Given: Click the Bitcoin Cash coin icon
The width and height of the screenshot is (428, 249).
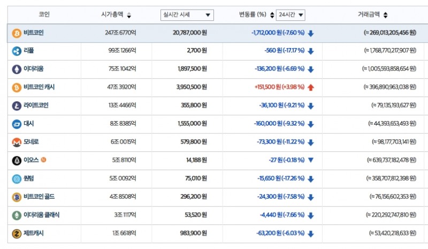Looking at the screenshot, I should [x=17, y=87].
